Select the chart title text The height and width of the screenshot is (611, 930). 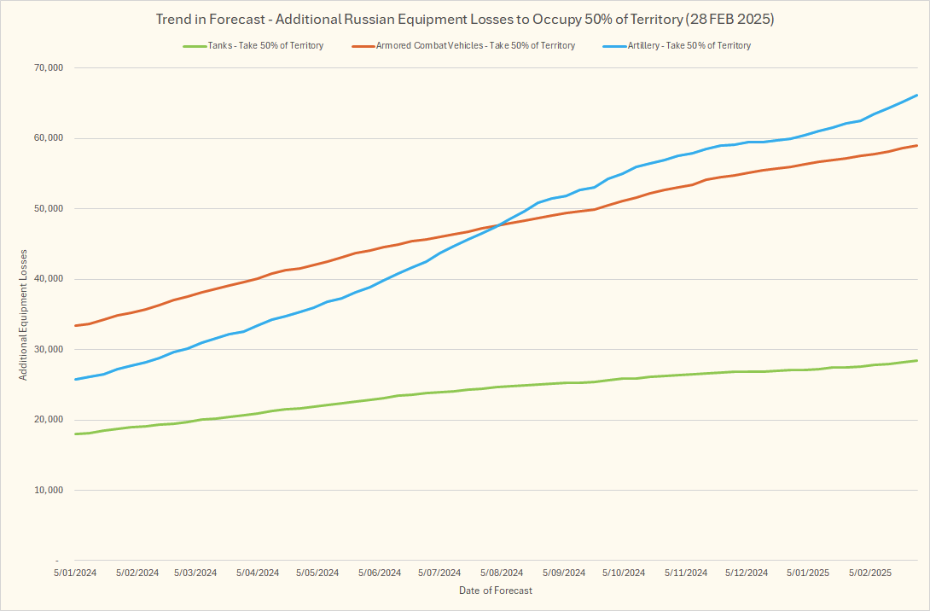465,19
